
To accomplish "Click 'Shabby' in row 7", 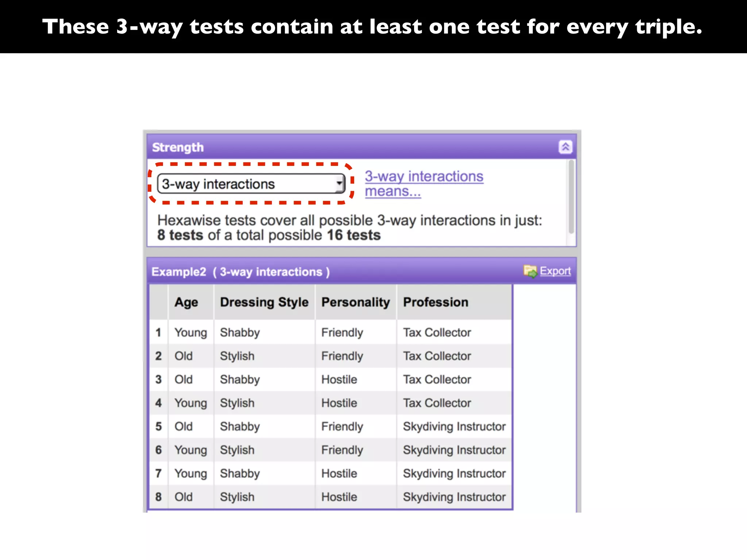I will pos(240,474).
